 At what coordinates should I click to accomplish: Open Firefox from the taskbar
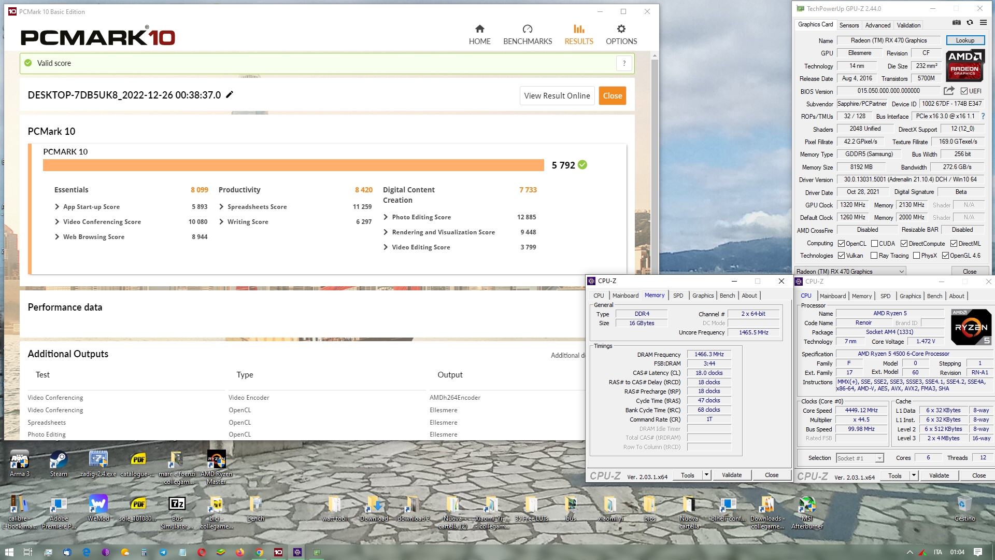pos(239,552)
